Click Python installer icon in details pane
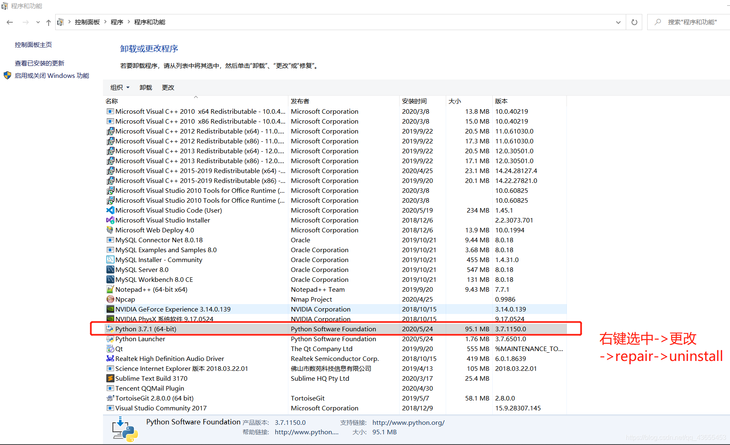The width and height of the screenshot is (730, 445). (x=125, y=429)
